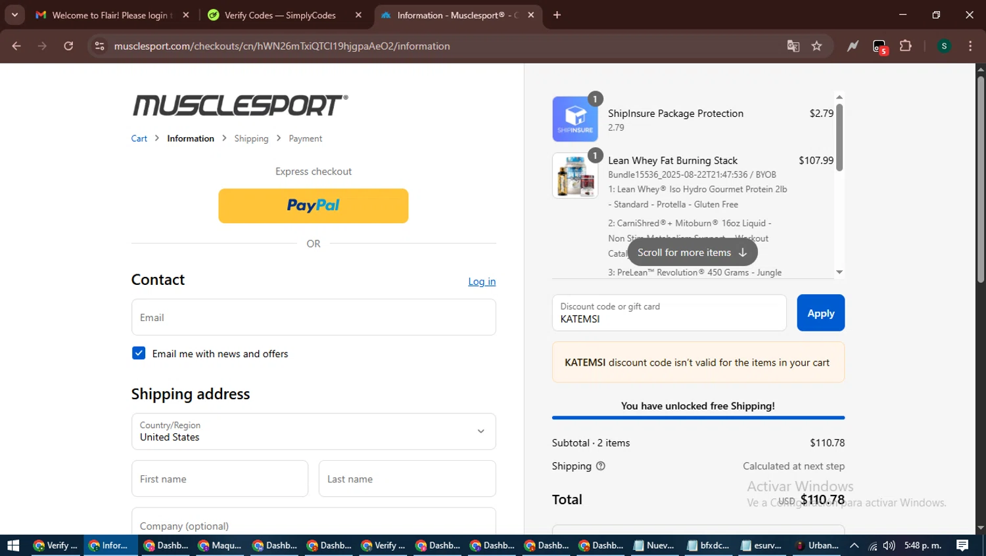Click the First name field
The height and width of the screenshot is (556, 986).
(220, 479)
